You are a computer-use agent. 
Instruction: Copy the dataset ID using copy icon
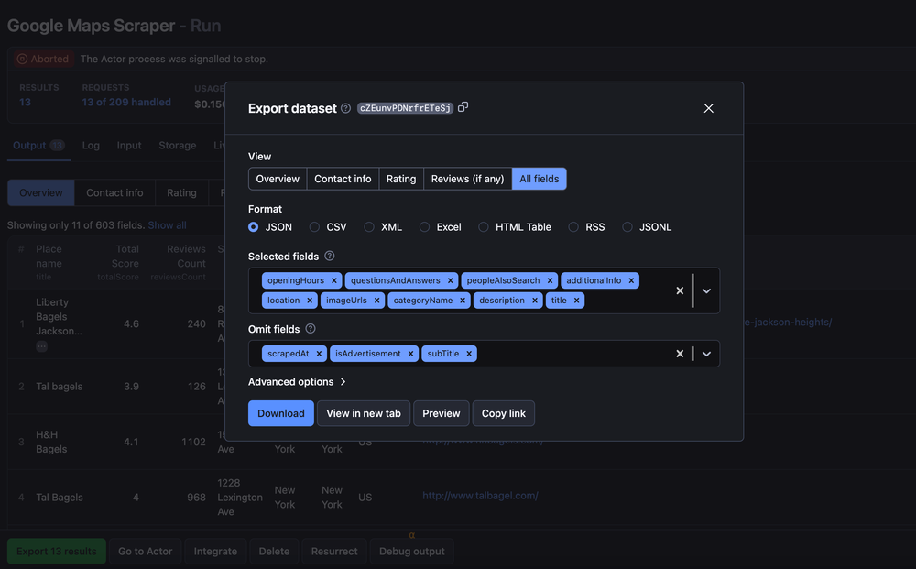point(463,107)
